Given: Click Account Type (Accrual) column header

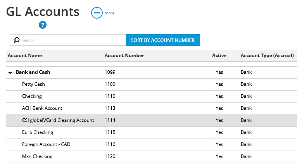Looking at the screenshot, I should (267, 55).
